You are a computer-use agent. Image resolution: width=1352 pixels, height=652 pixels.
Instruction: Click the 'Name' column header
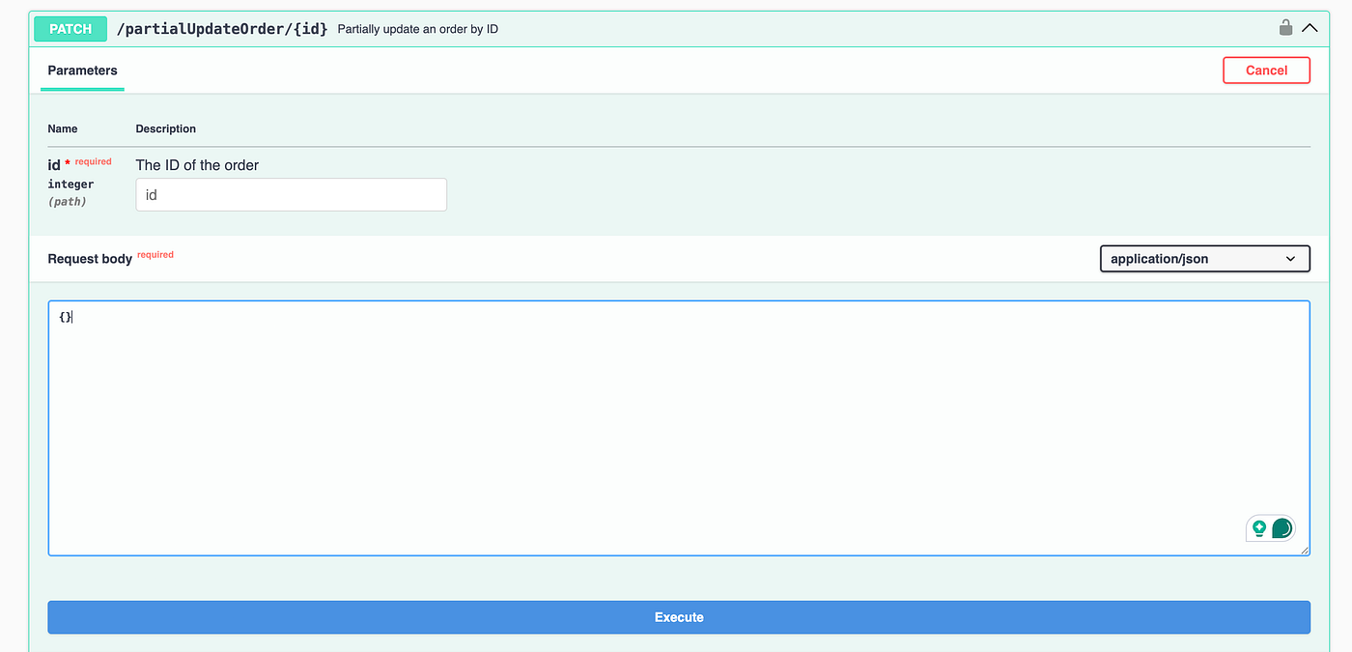pyautogui.click(x=63, y=128)
